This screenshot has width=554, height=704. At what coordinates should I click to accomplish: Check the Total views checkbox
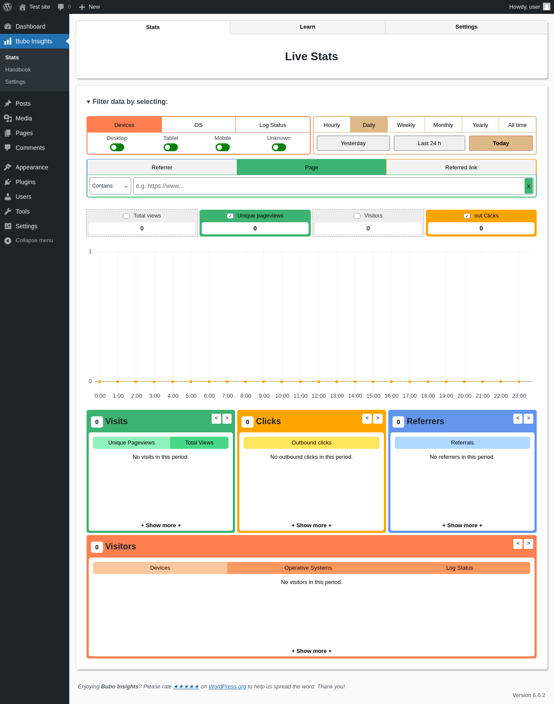point(126,216)
